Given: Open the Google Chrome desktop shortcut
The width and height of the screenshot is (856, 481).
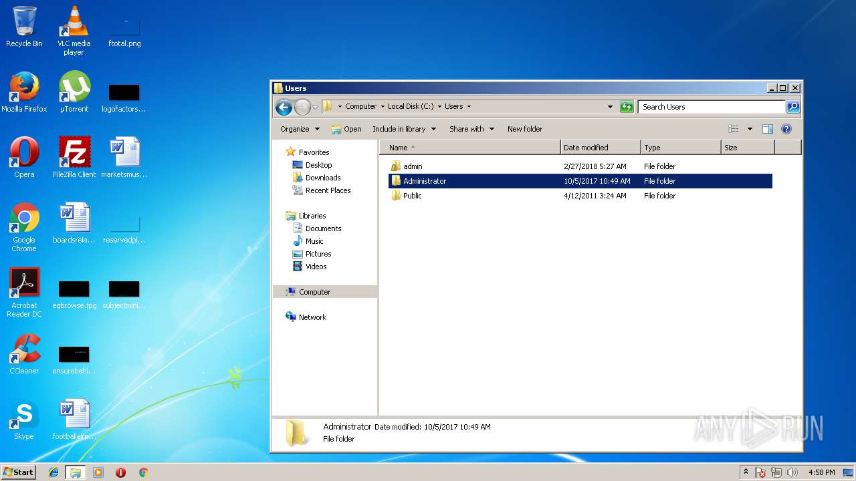Looking at the screenshot, I should 24,227.
